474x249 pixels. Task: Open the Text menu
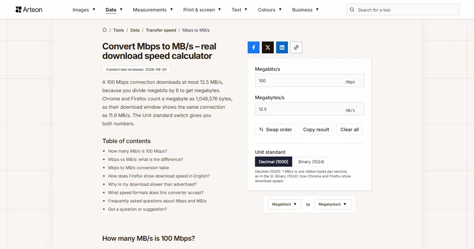point(239,10)
